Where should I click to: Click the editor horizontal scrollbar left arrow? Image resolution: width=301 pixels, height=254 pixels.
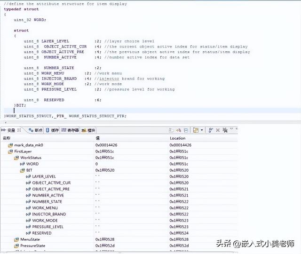coord(5,122)
